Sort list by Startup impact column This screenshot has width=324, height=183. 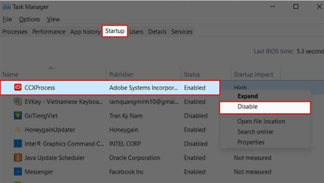tap(253, 74)
